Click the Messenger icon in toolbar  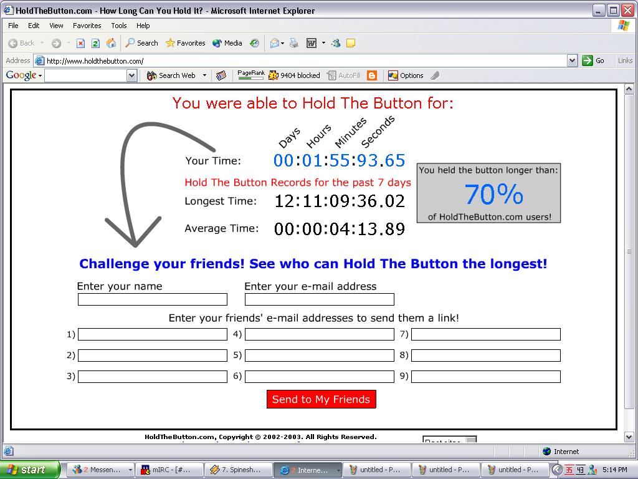click(336, 43)
